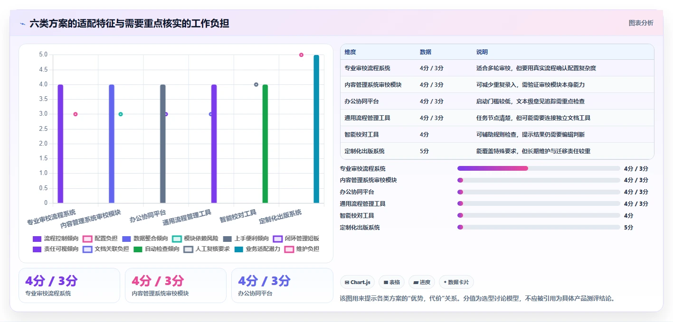Toggle the 文档关联负担 legend entry
Screen dimensions: 673x322
pyautogui.click(x=106, y=249)
